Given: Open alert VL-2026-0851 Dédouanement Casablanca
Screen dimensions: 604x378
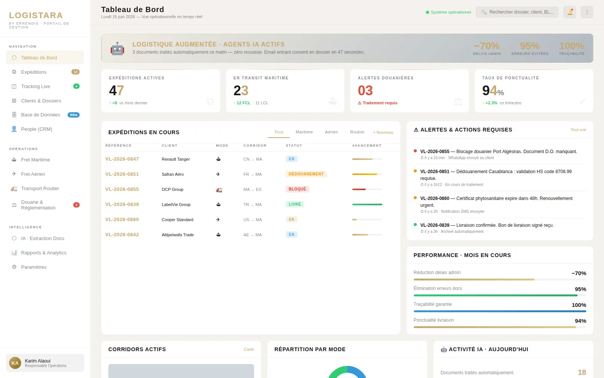Looking at the screenshot, I should pyautogui.click(x=500, y=178).
